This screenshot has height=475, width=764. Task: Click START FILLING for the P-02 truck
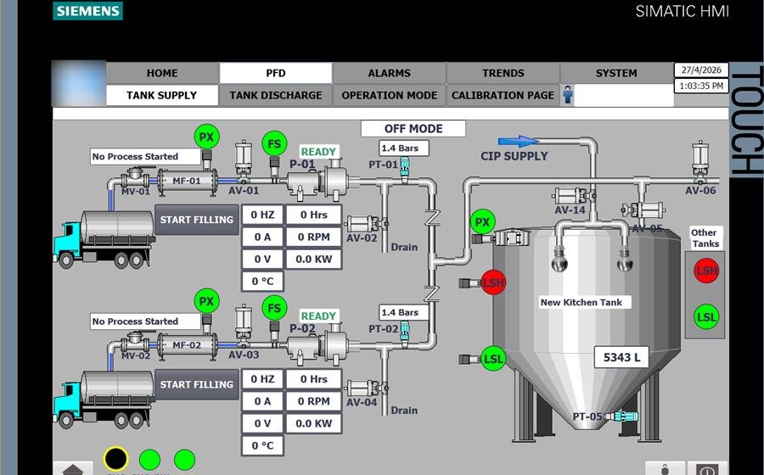[x=197, y=384]
